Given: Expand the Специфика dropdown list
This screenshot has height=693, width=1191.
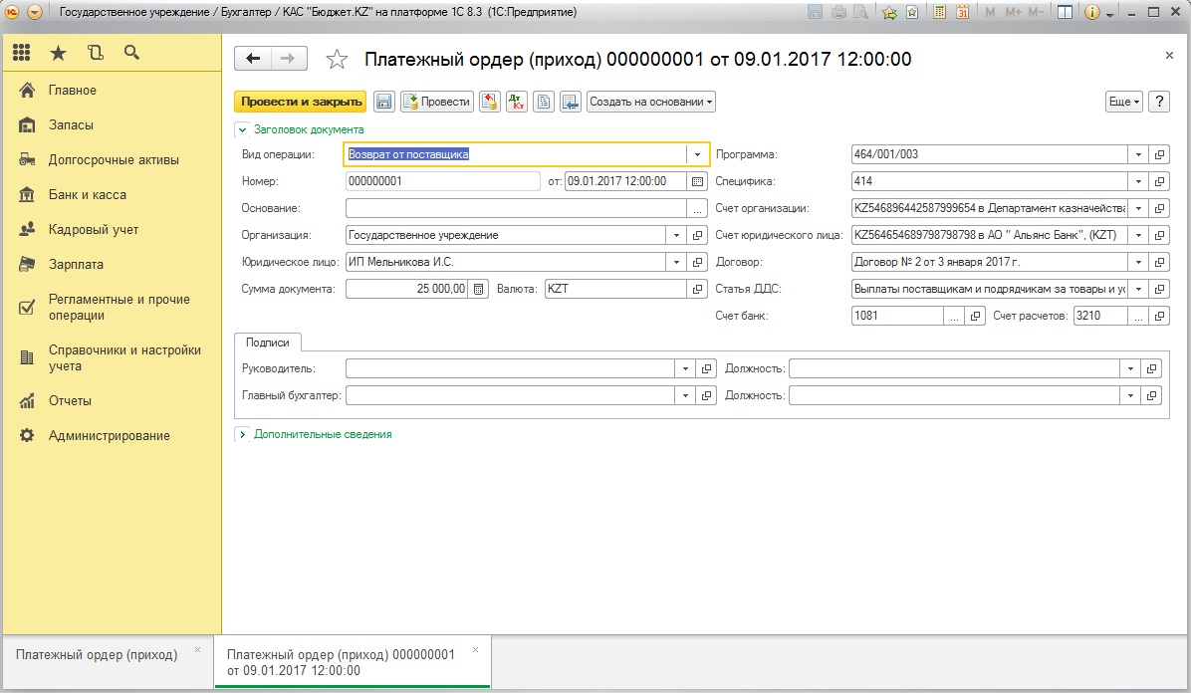Looking at the screenshot, I should pos(1138,181).
